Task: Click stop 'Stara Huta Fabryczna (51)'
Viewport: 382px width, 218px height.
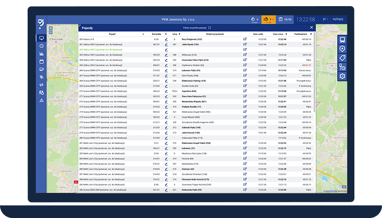Action: (x=194, y=96)
